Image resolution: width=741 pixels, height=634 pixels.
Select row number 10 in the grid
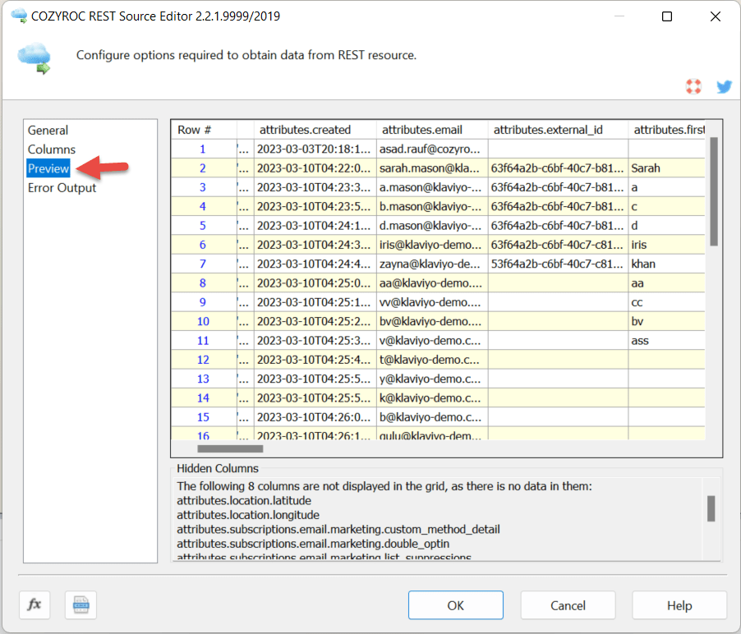[203, 321]
